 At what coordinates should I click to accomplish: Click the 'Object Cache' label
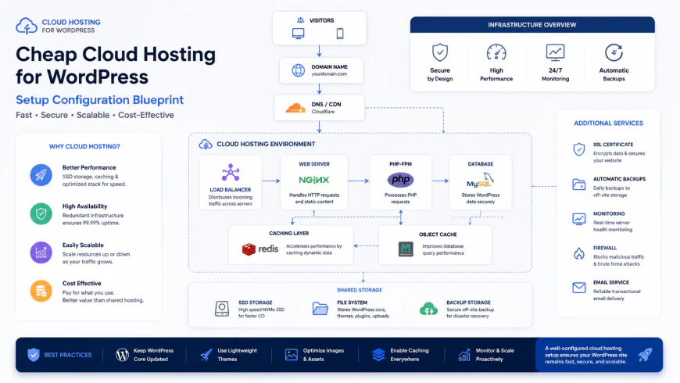click(x=438, y=234)
